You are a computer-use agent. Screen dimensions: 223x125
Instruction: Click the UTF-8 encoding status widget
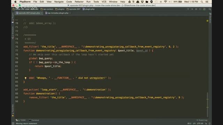(200, 124)
